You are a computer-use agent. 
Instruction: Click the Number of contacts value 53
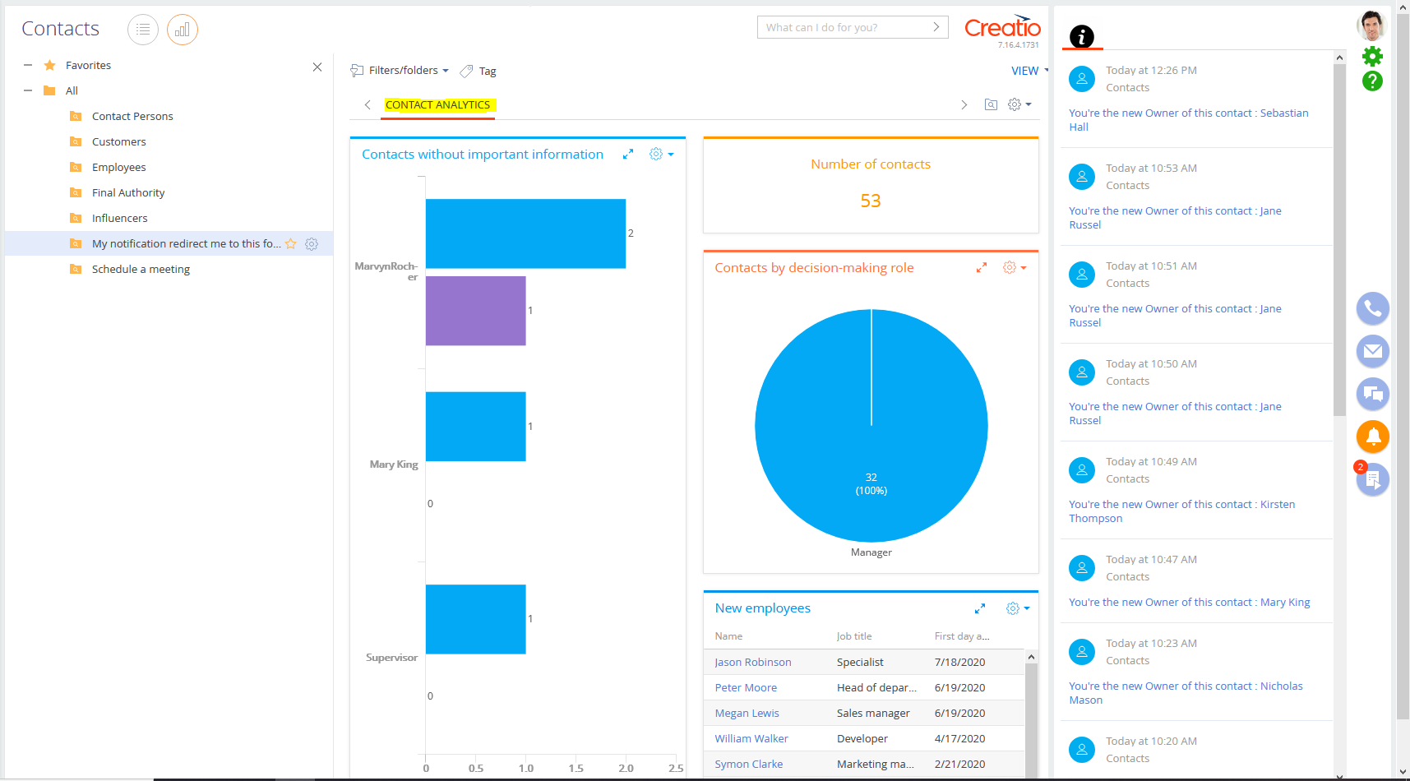tap(871, 201)
